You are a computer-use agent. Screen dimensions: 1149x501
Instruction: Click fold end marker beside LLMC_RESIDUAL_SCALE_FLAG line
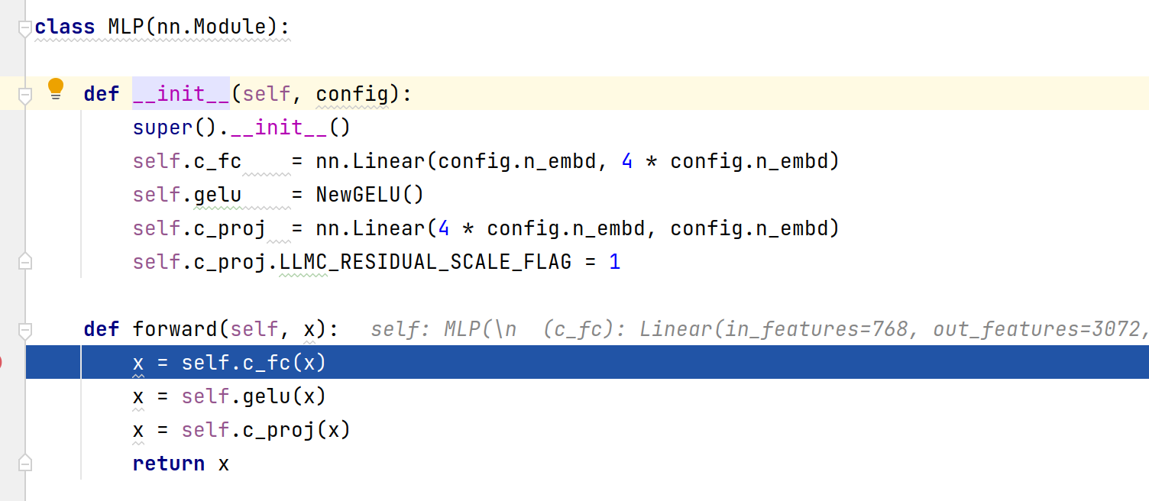24,262
